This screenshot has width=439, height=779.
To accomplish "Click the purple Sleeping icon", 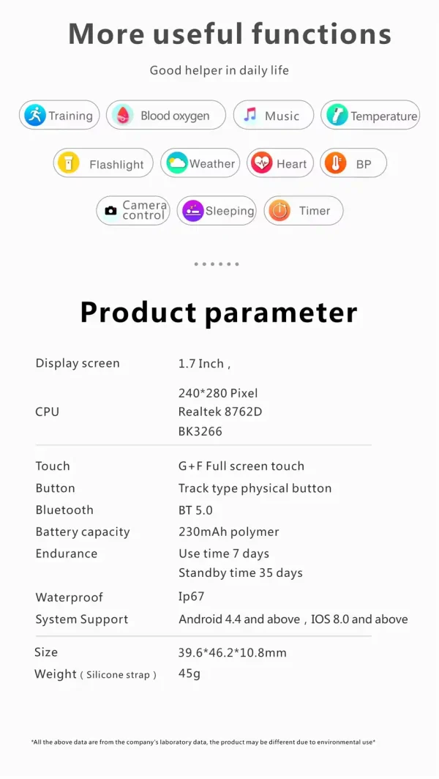I will coord(192,211).
